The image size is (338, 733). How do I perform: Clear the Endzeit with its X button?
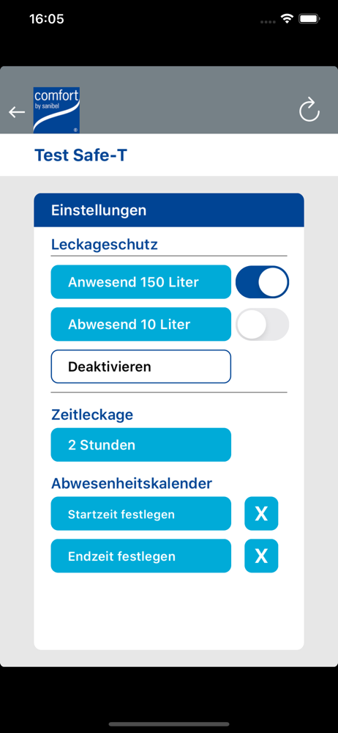click(261, 556)
